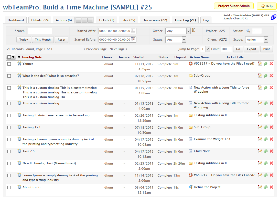Edit the Yepper timelog entry via its pencil icon

(x=260, y=64)
